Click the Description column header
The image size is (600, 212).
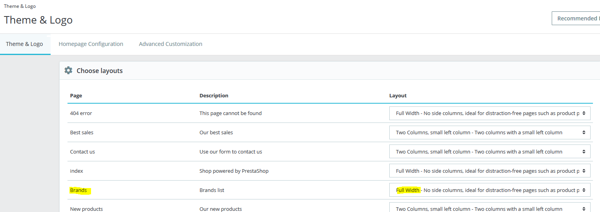pyautogui.click(x=214, y=95)
